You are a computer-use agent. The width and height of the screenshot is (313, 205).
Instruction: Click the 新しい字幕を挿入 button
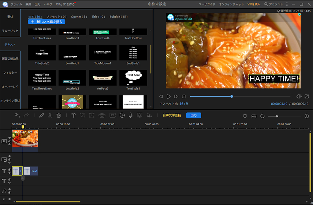[46, 22]
